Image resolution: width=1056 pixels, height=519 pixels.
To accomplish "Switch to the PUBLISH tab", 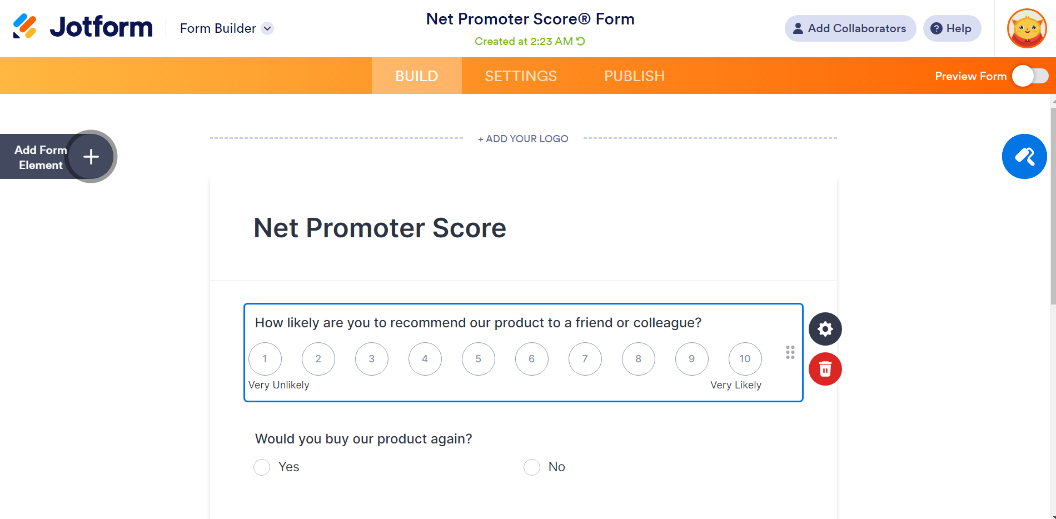I will (x=634, y=76).
